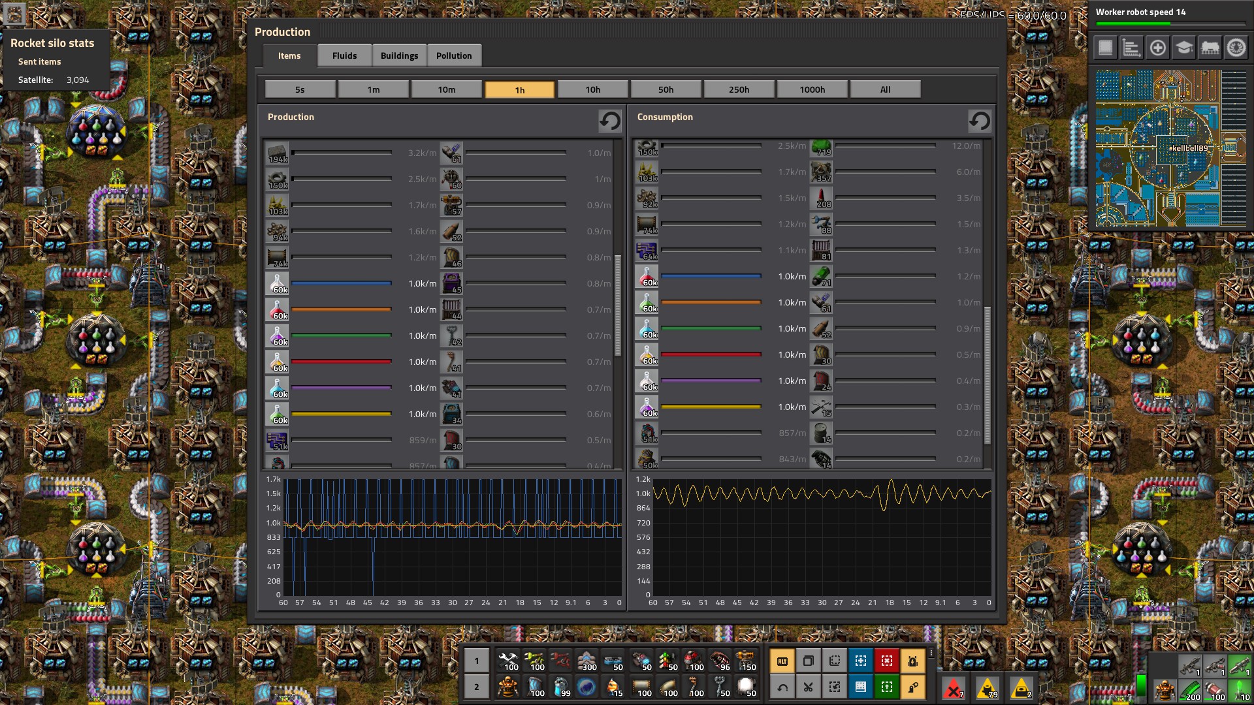Select the All time range
The height and width of the screenshot is (705, 1254).
[886, 89]
